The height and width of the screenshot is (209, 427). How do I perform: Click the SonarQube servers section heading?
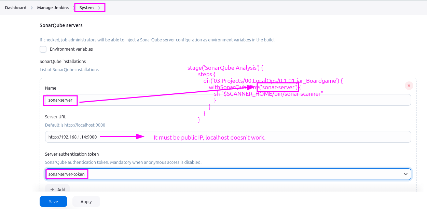pyautogui.click(x=61, y=25)
